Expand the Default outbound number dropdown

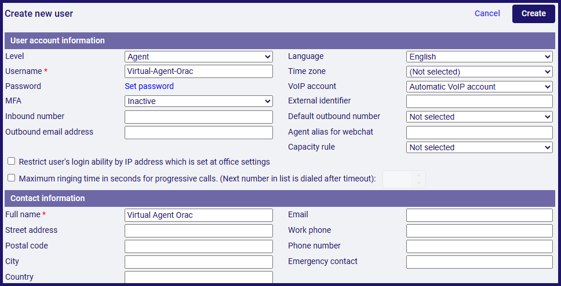pyautogui.click(x=479, y=117)
